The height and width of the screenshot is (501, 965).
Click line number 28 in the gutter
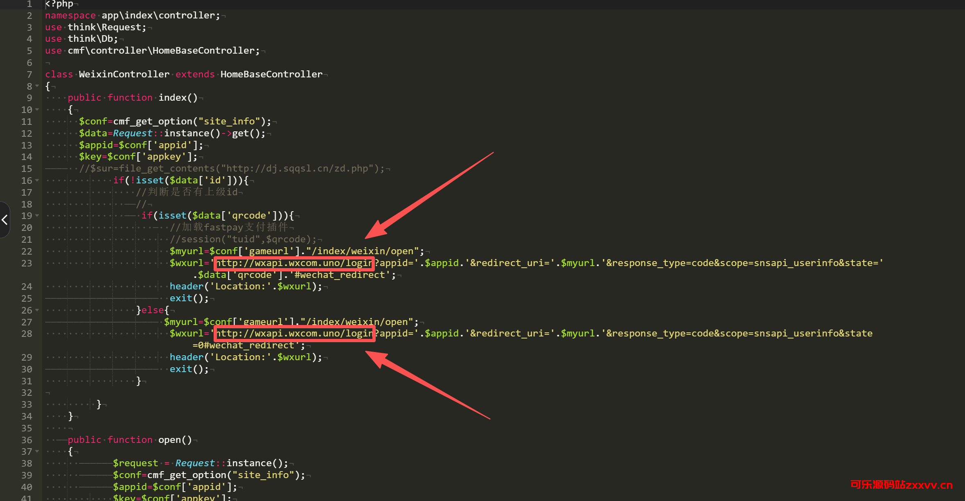coord(27,334)
